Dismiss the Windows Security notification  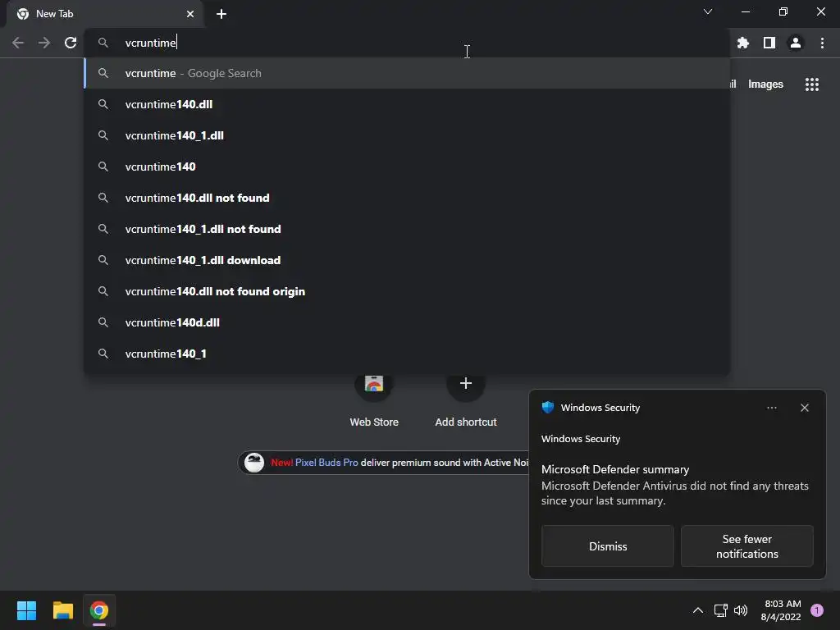pos(608,546)
